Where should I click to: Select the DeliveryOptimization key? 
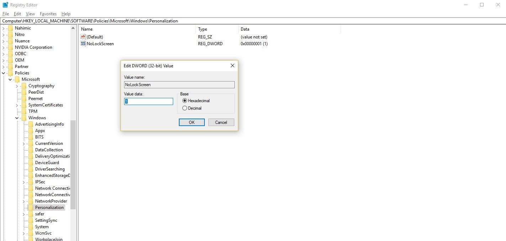click(x=52, y=156)
